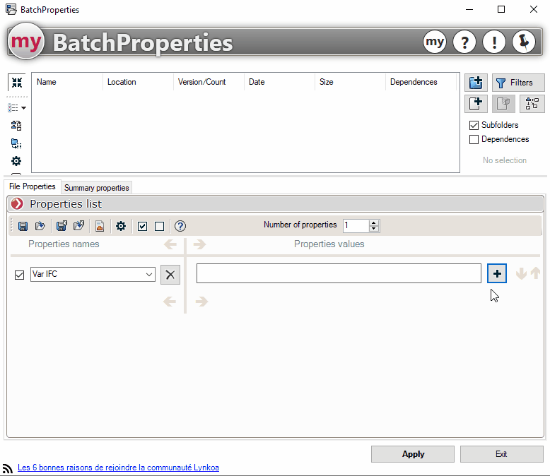Click the large 'my' logo

(x=26, y=42)
